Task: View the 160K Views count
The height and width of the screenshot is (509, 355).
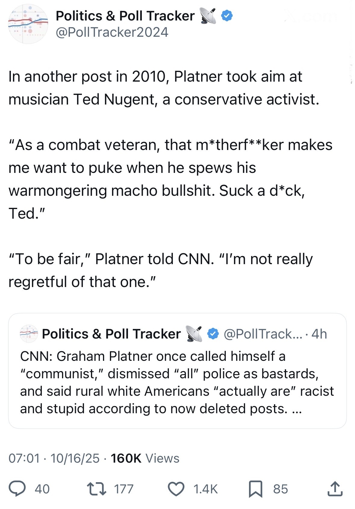Action: pyautogui.click(x=145, y=458)
